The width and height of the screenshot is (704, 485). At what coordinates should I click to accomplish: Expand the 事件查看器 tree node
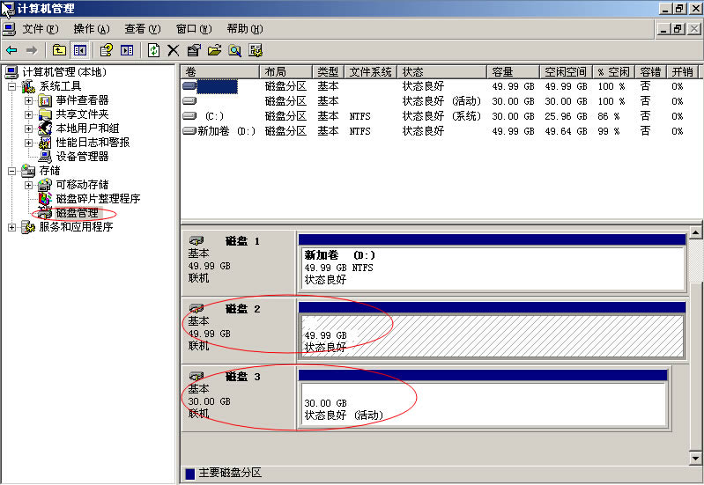click(28, 100)
